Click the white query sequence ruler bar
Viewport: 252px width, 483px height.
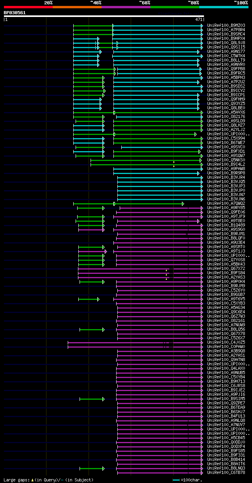coord(104,16)
